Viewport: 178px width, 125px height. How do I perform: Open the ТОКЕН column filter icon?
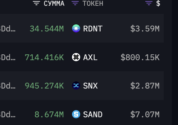tap(75, 3)
